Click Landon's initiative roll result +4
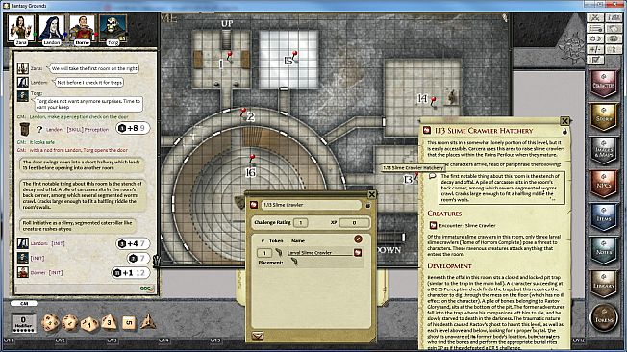The height and width of the screenshot is (352, 627). coord(133,243)
